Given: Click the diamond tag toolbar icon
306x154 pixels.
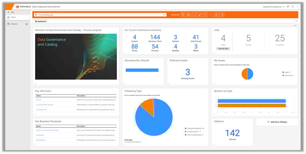Looking at the screenshot, I should point(216,15).
